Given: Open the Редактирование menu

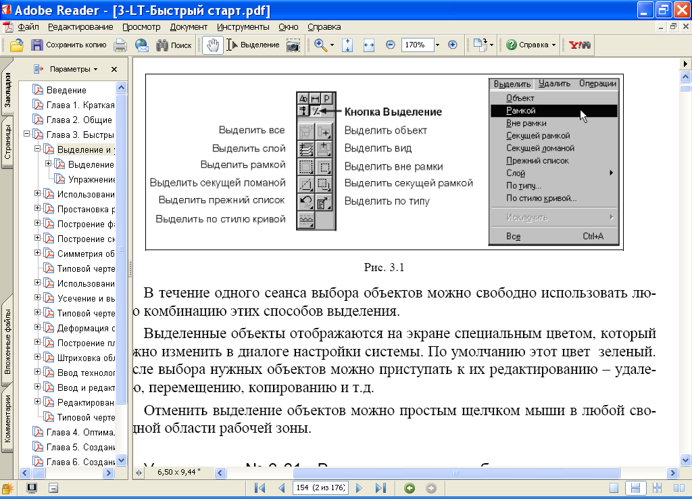Looking at the screenshot, I should pos(80,27).
